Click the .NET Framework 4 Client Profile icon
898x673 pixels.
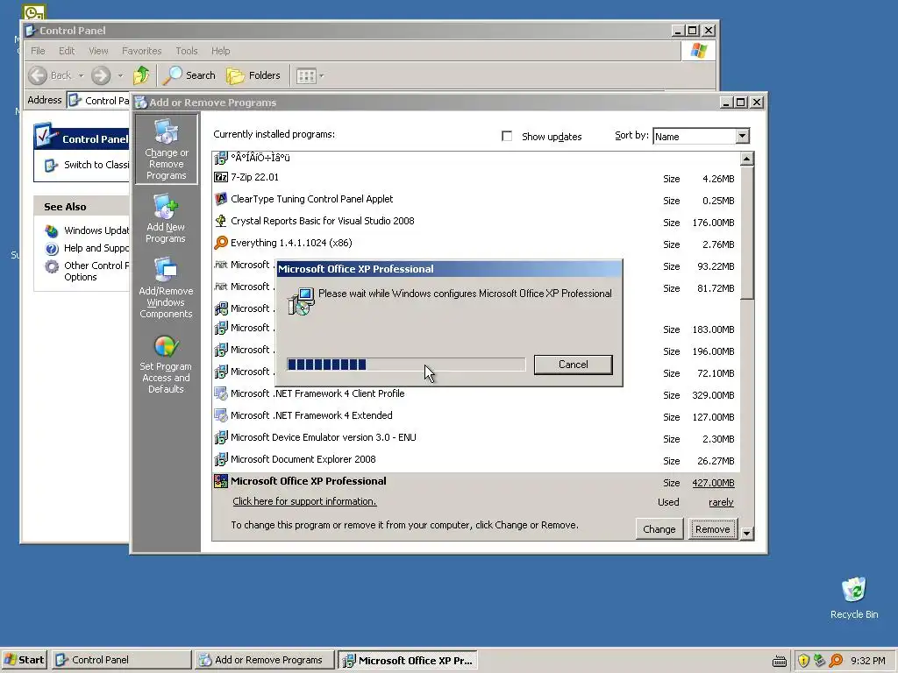(220, 393)
